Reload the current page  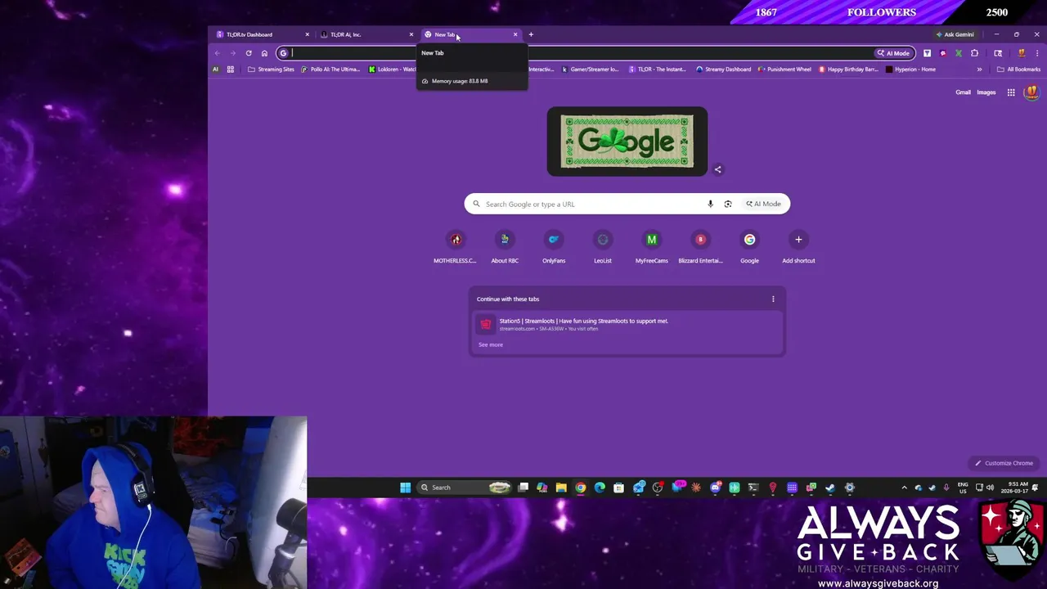pyautogui.click(x=249, y=53)
